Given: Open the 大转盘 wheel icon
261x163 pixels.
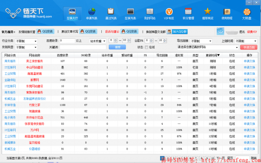Looking at the screenshot, I should pos(247,14).
